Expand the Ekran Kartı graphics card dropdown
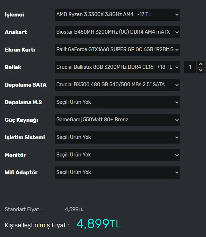Viewport: 206px width, 237px height. [x=118, y=50]
